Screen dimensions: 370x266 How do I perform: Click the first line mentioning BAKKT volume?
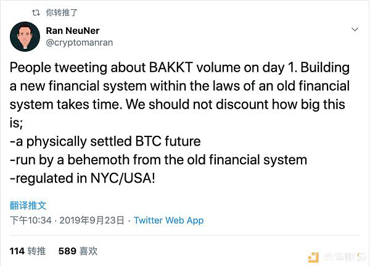(179, 67)
